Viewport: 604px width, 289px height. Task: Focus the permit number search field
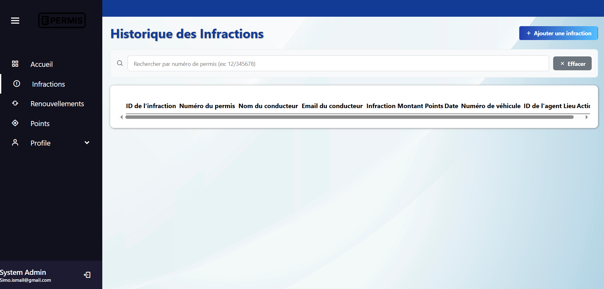(338, 64)
